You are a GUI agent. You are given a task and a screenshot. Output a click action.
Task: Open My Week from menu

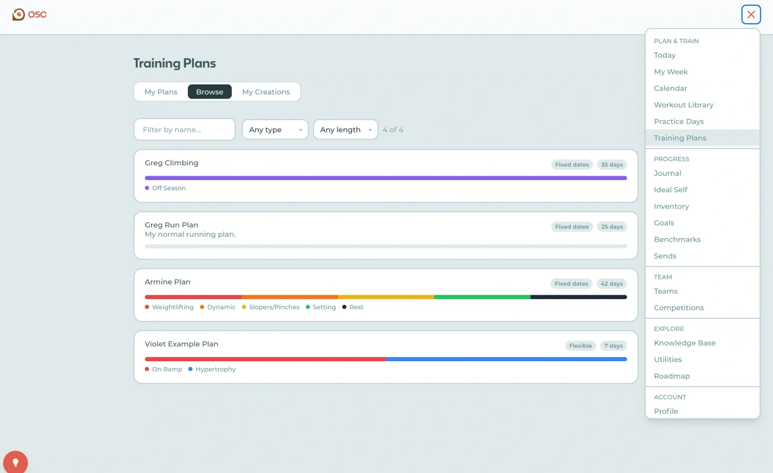click(x=702, y=72)
